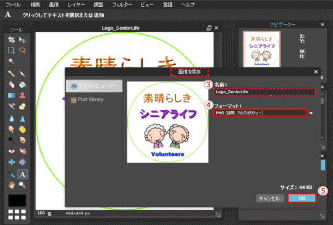Select the Pinch tool
This screenshot has width=333, height=225.
click(22, 162)
